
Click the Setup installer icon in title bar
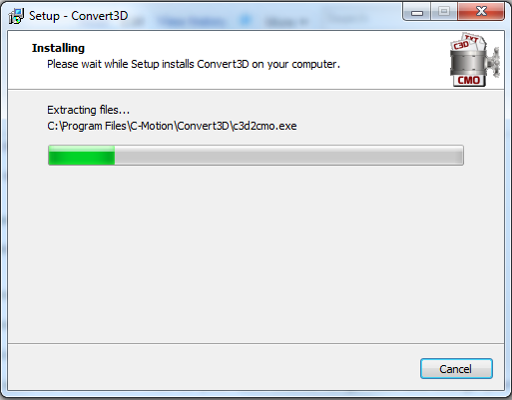[x=16, y=16]
